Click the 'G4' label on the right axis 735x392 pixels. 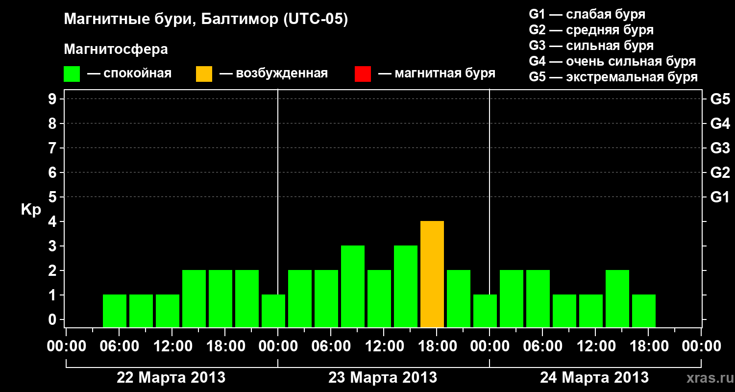pos(720,123)
